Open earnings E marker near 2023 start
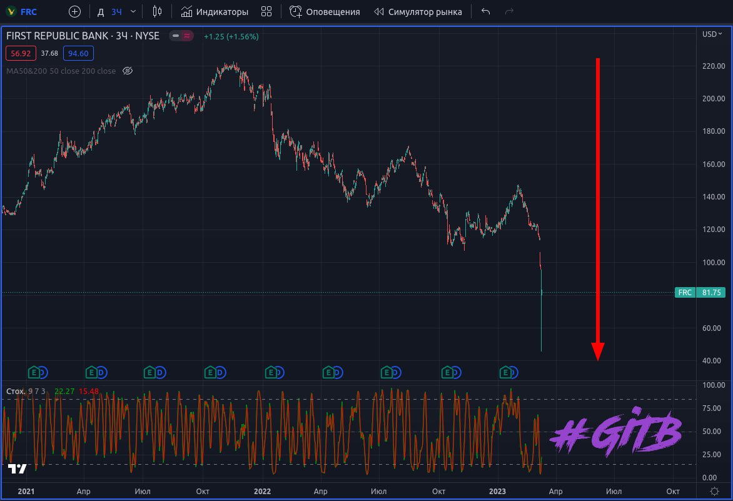This screenshot has height=501, width=733. point(505,373)
